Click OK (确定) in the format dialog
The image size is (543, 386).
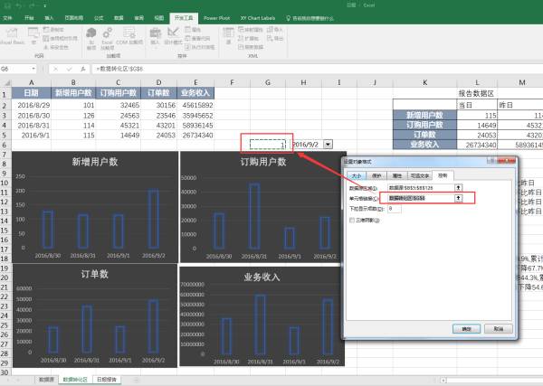click(x=466, y=328)
